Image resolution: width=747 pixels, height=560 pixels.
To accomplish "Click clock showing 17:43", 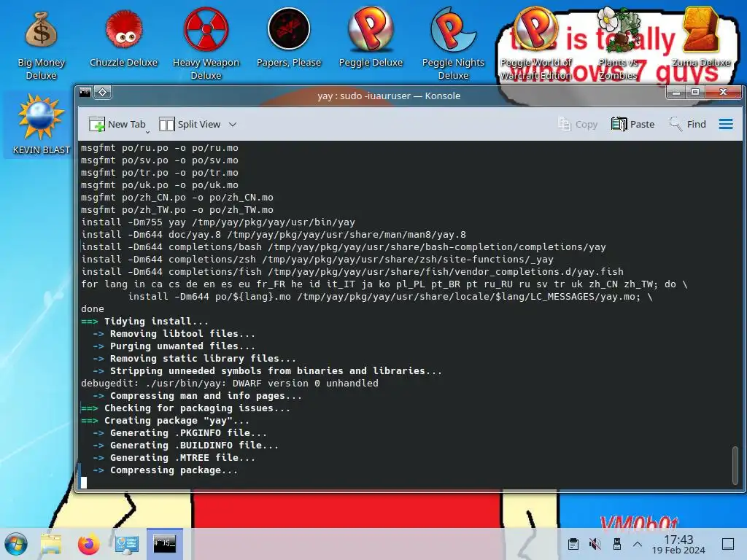I will [x=678, y=544].
